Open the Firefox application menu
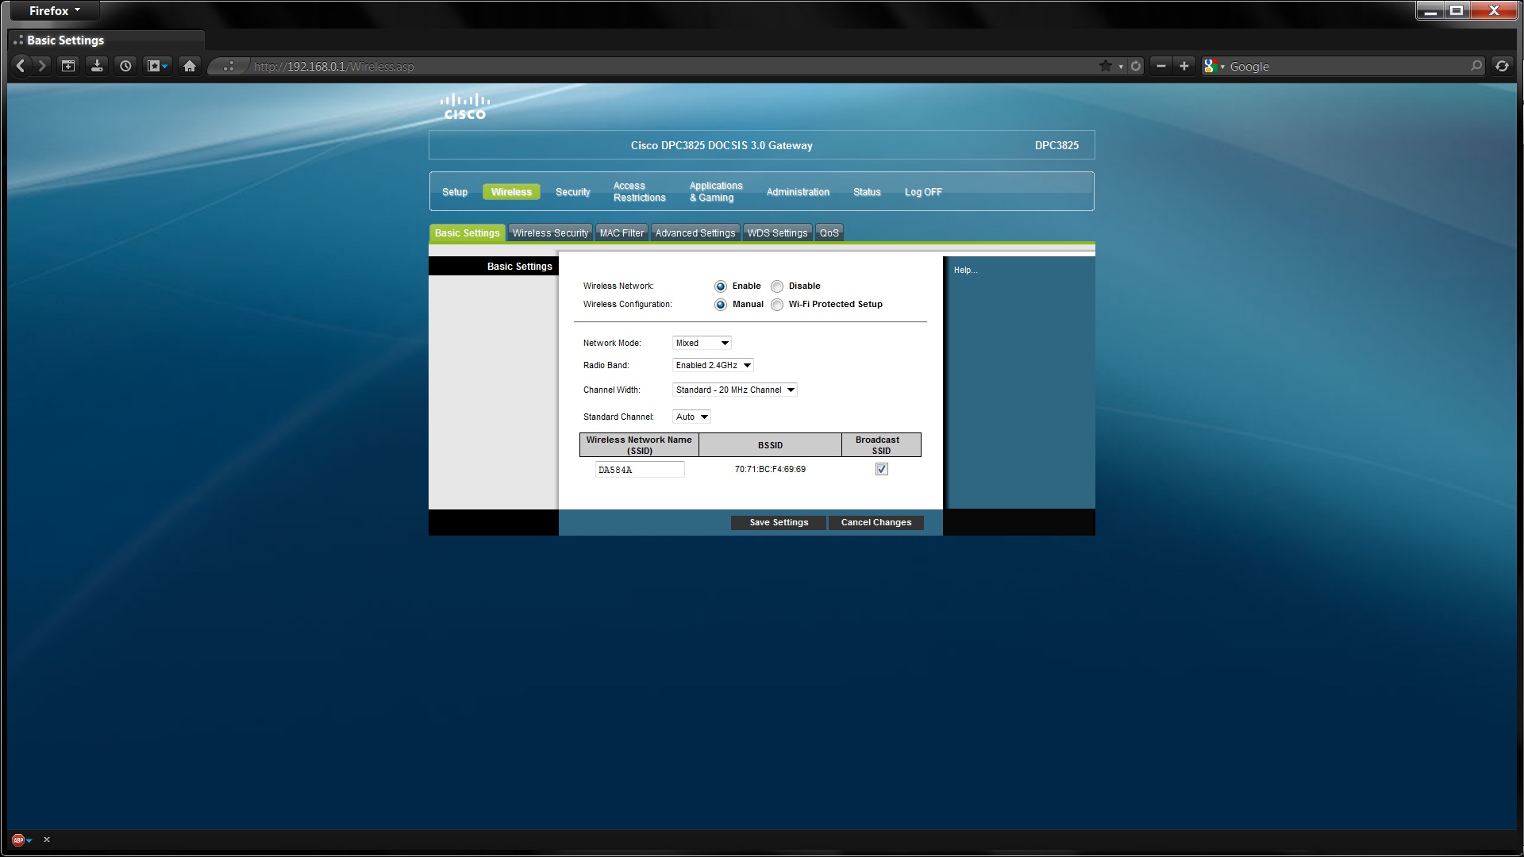Image resolution: width=1524 pixels, height=857 pixels. point(54,11)
